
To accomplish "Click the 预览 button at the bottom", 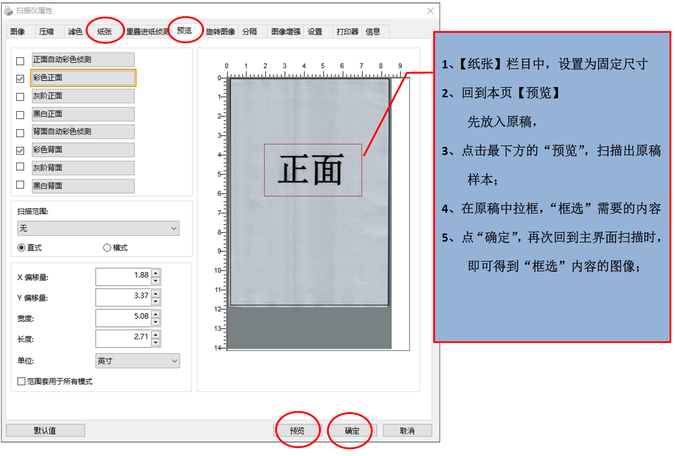I will pyautogui.click(x=297, y=430).
